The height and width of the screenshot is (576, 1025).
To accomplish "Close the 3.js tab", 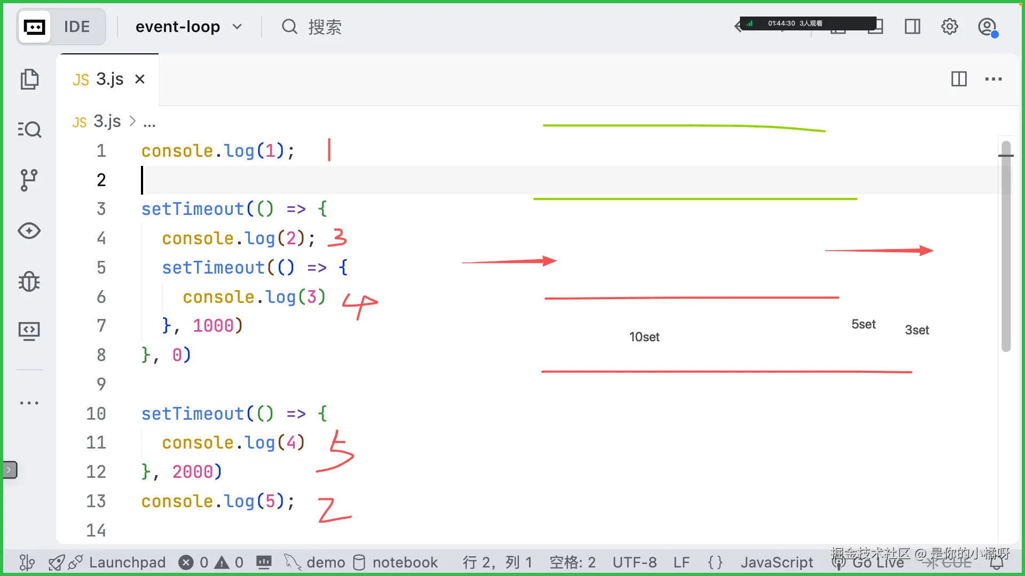I will click(140, 79).
